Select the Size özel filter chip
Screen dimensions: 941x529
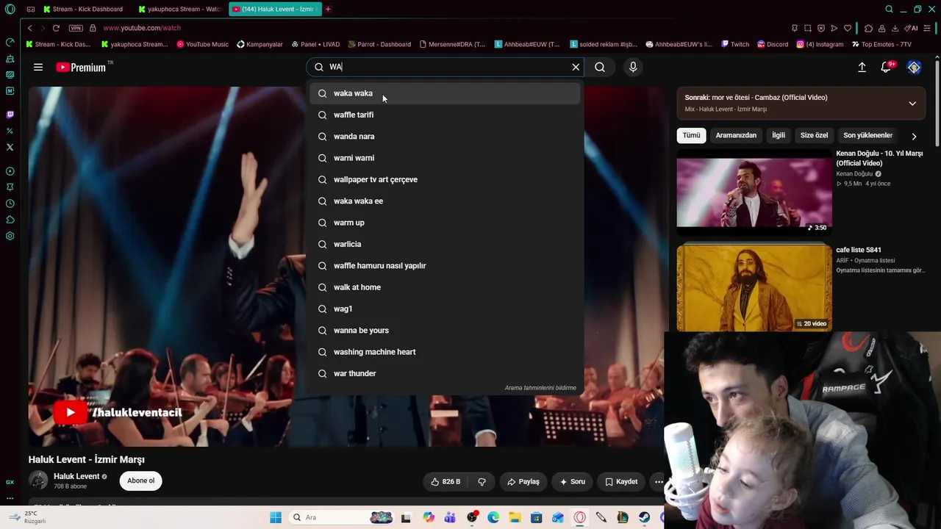[814, 135]
